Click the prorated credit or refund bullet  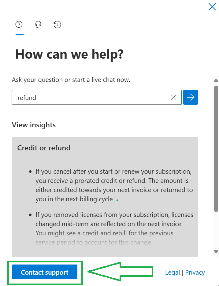tap(114, 185)
